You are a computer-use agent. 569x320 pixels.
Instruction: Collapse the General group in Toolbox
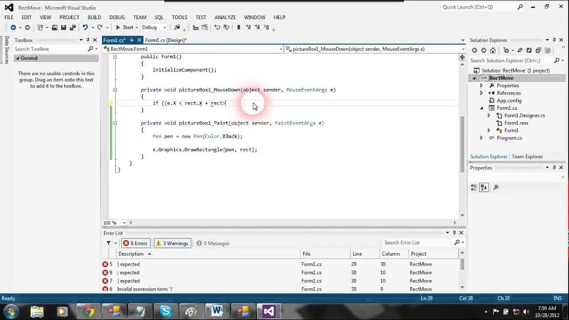point(17,58)
